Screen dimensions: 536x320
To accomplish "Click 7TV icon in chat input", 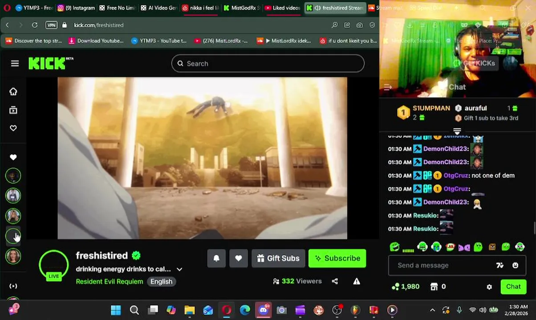I will (x=500, y=265).
